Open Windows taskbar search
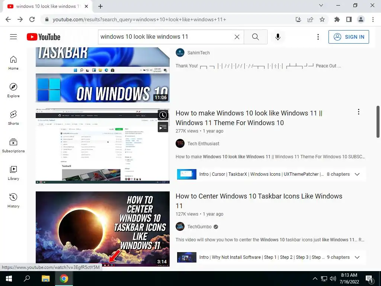Viewport: 381px width, 286px height. pos(27,279)
